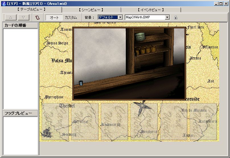Viewport: 230px width, 158px height.
Task: Expand the MapOfWirth.BMP file dropdown arrow
Action: [167, 17]
